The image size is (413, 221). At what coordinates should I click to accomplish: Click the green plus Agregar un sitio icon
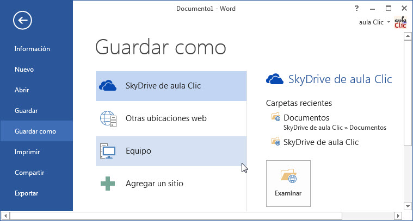pyautogui.click(x=108, y=184)
